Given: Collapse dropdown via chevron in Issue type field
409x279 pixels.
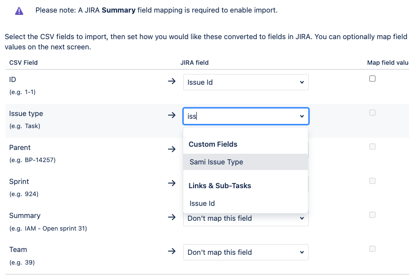Looking at the screenshot, I should click(302, 116).
